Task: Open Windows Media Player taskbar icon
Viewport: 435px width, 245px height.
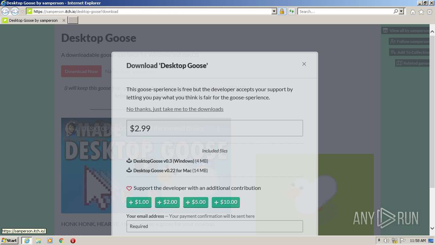Action: pyautogui.click(x=50, y=241)
